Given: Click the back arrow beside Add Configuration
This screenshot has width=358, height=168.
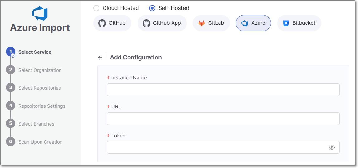Looking at the screenshot, I should (100, 58).
